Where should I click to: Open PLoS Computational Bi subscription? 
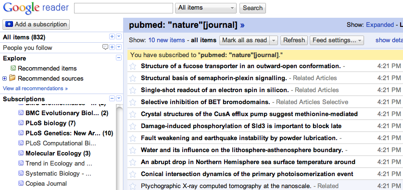(61, 143)
